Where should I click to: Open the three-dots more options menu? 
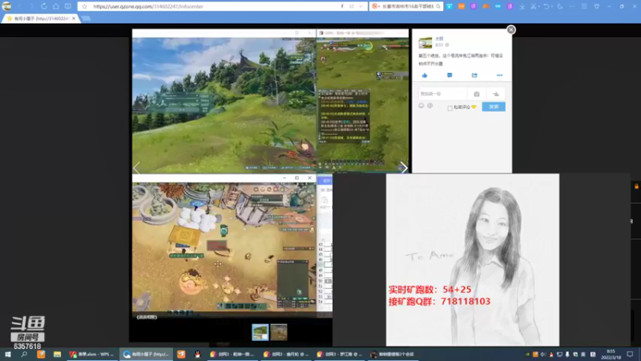coord(499,75)
